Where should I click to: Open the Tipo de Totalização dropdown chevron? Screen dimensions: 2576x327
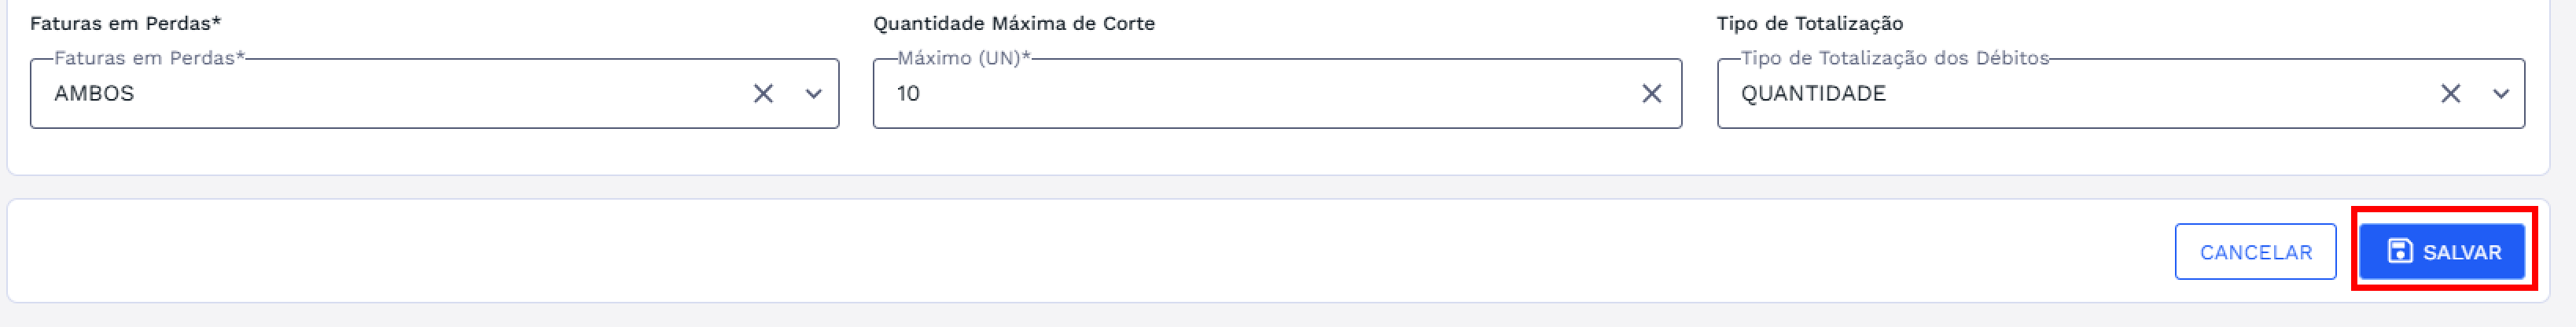point(2501,93)
